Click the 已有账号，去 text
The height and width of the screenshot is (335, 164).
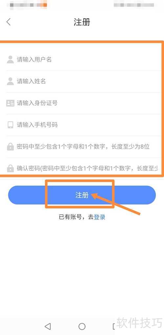coord(76,217)
